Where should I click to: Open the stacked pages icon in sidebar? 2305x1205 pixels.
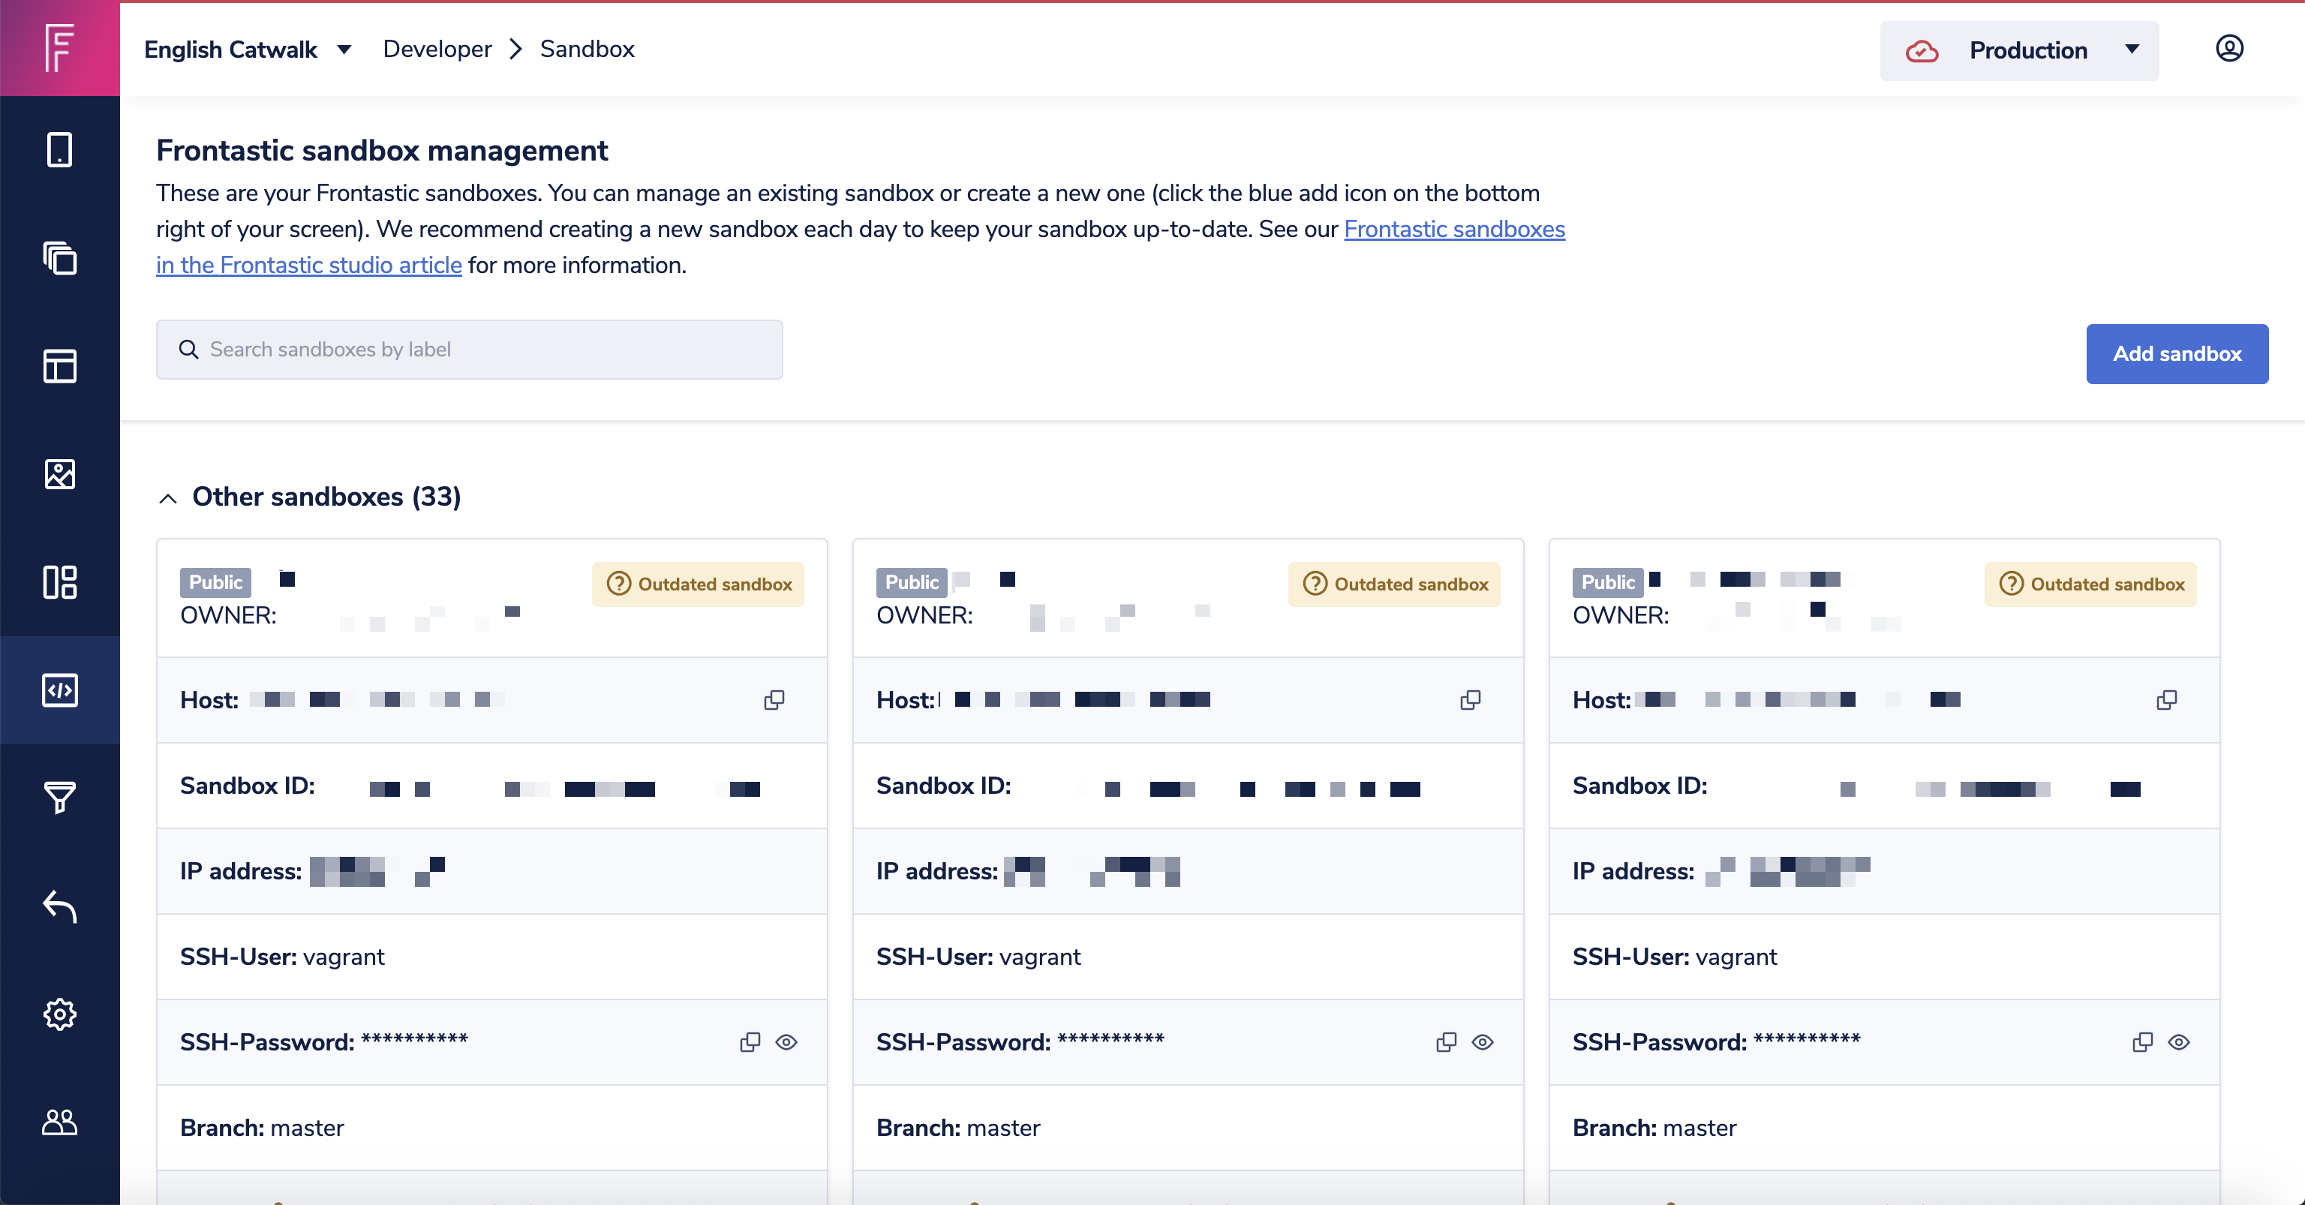59,257
